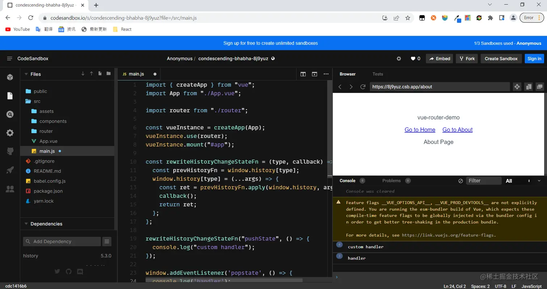Switch to the Tests tab
Screen dimensions: 547x289
(378, 74)
